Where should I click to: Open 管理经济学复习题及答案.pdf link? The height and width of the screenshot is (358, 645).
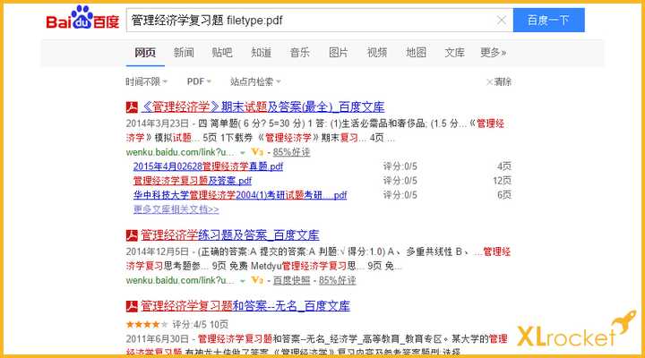[193, 181]
